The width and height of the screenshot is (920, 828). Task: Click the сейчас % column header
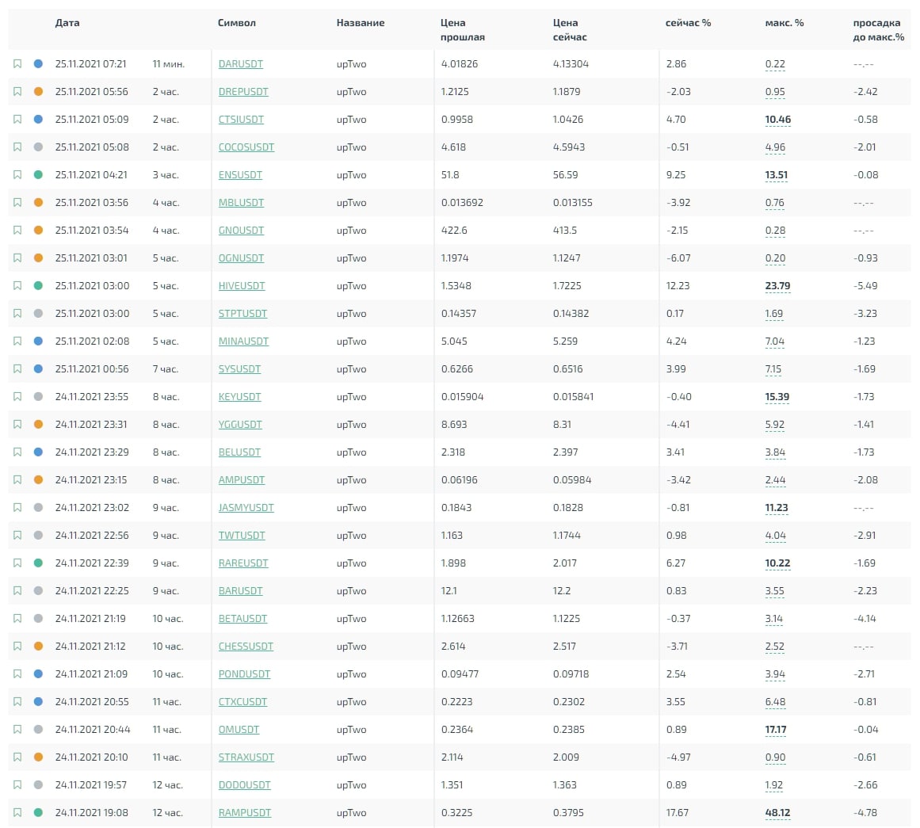point(689,23)
